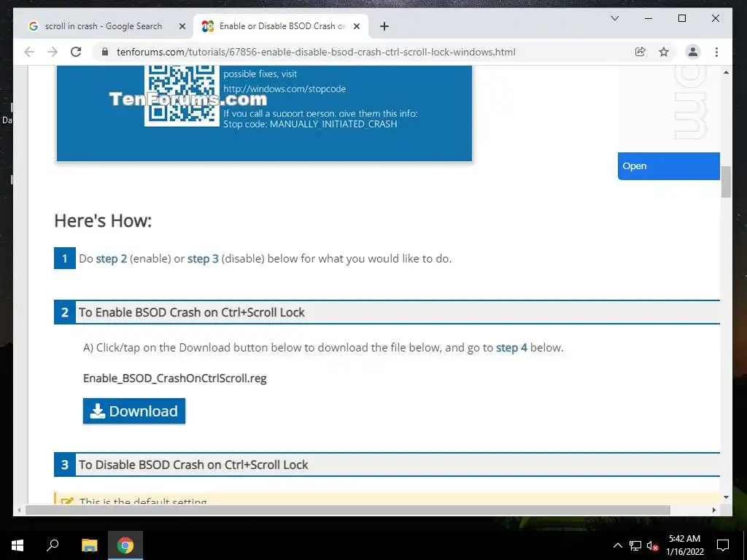The image size is (747, 560).
Task: Open the taskbar clock and date
Action: 684,545
